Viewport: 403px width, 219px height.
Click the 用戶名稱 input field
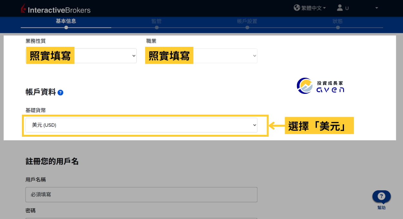[x=142, y=194]
